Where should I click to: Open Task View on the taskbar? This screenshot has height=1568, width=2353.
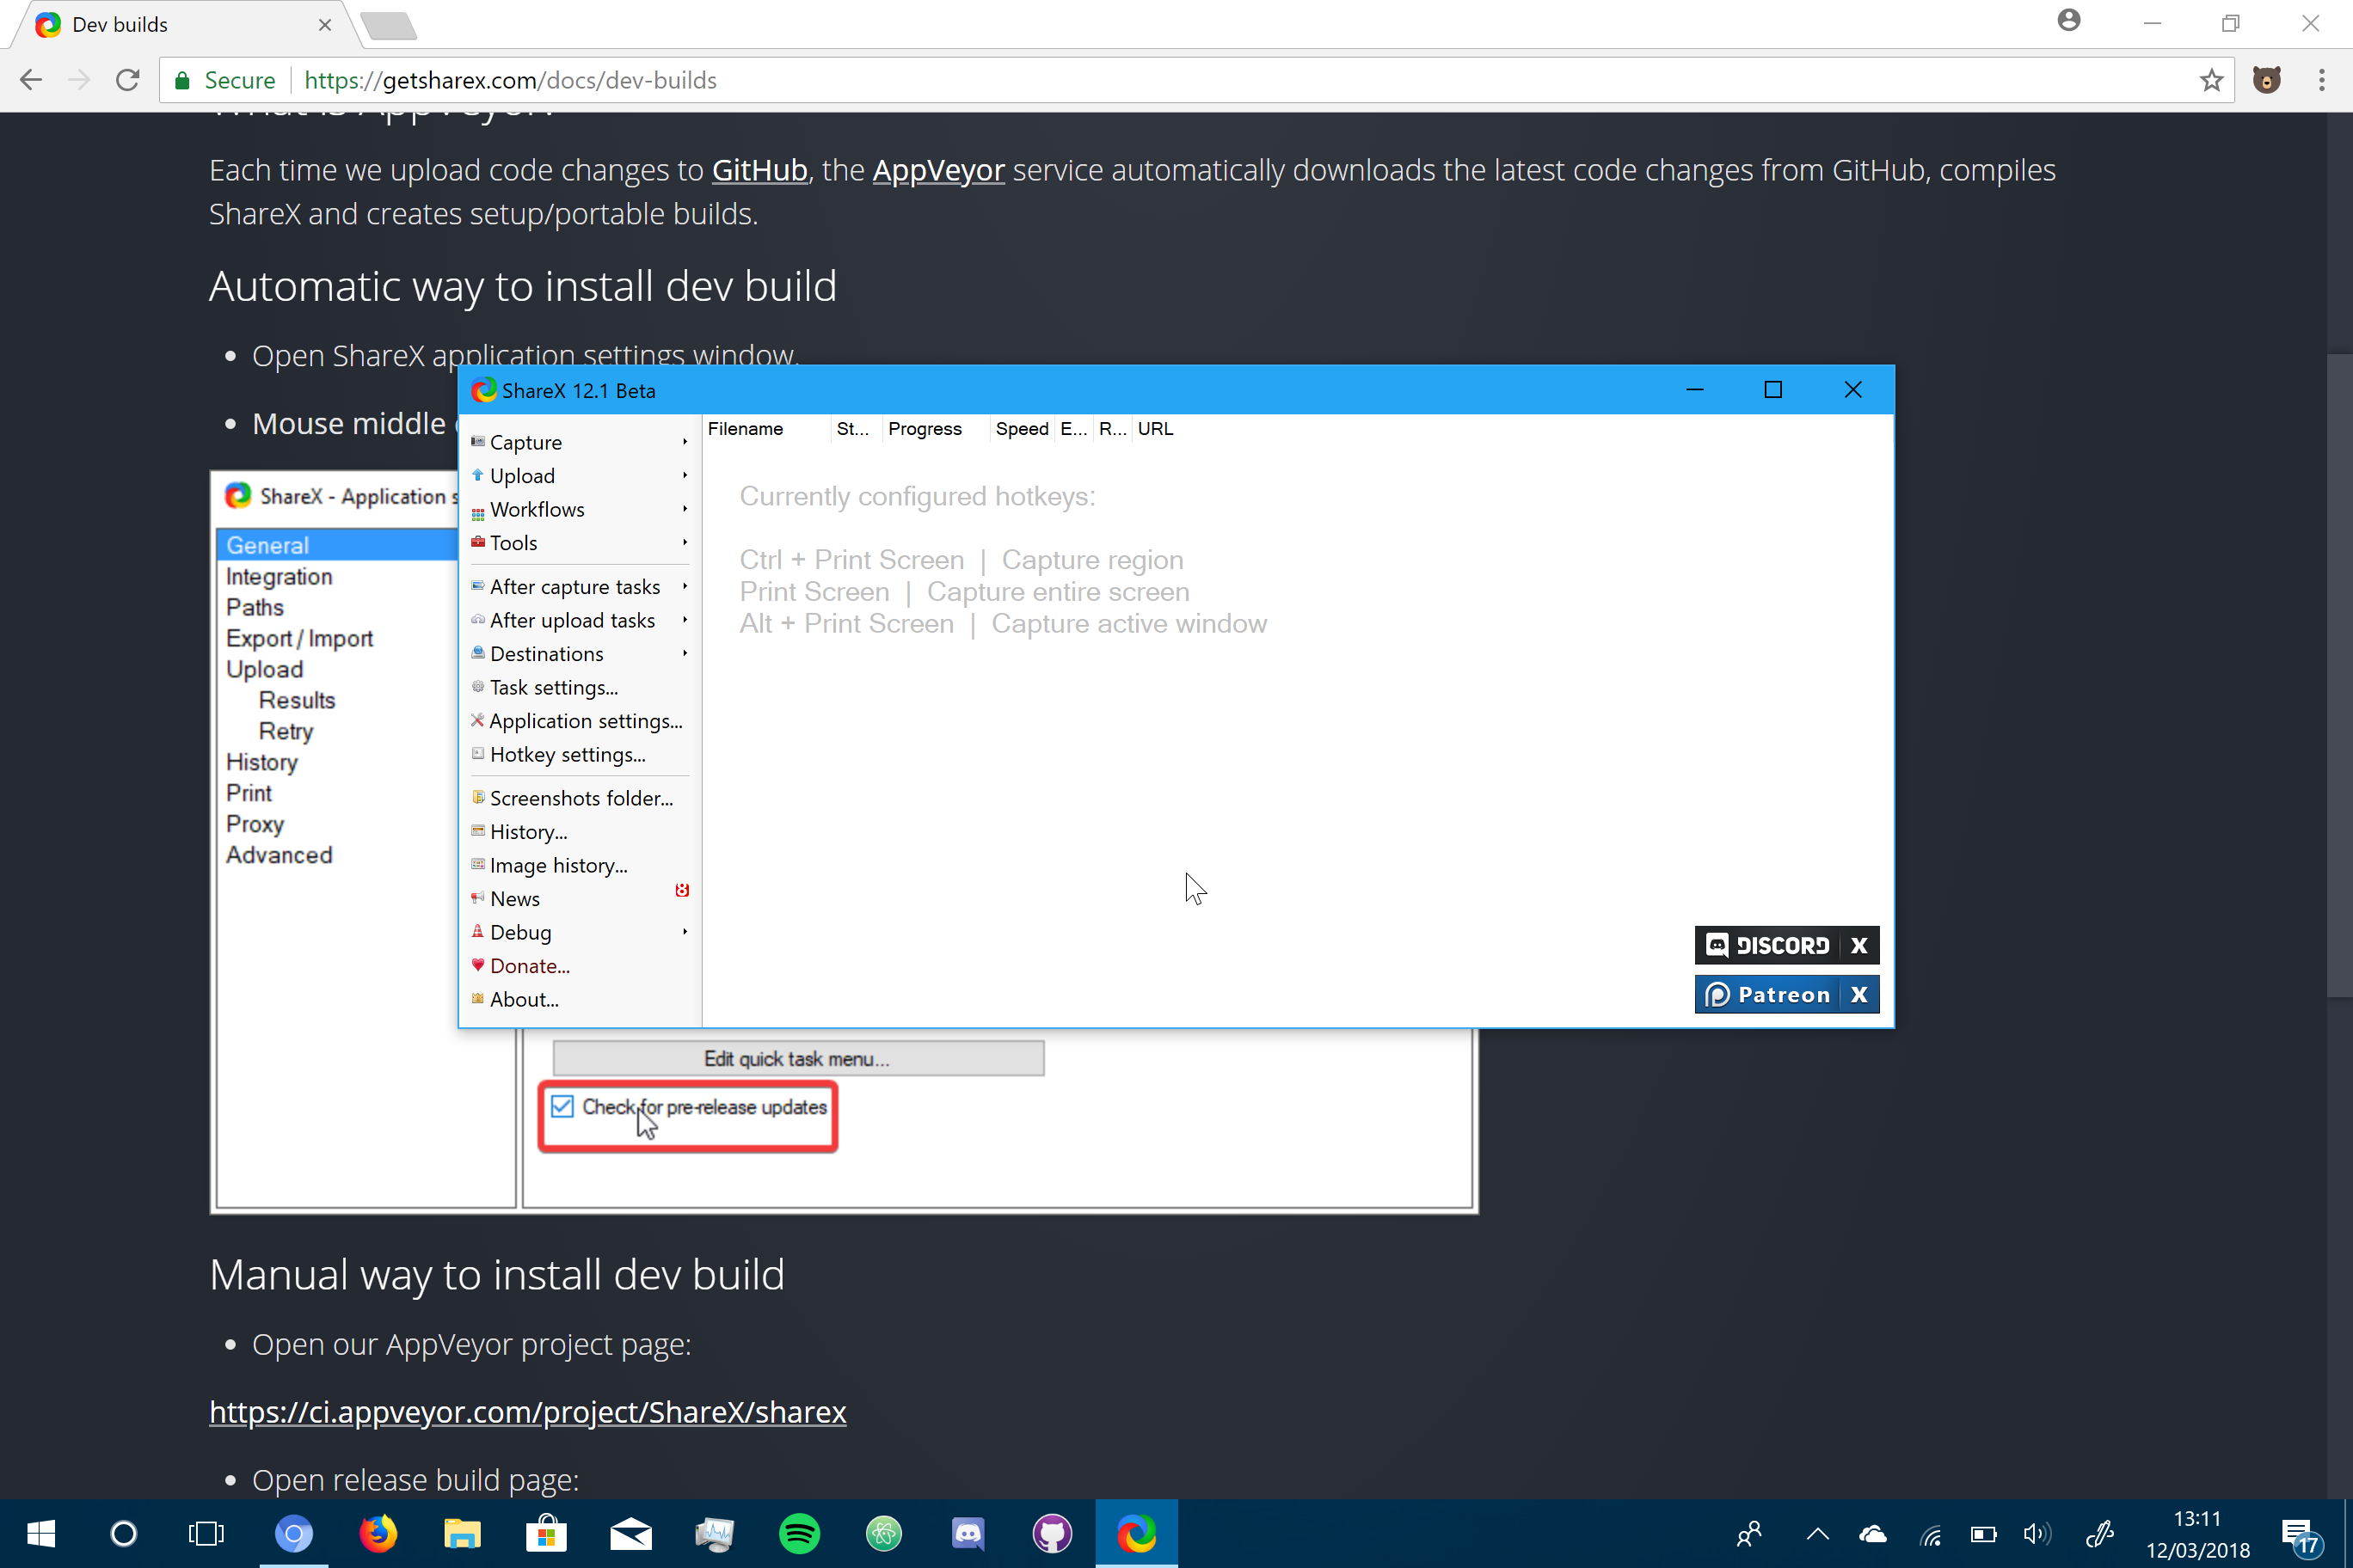pyautogui.click(x=206, y=1533)
